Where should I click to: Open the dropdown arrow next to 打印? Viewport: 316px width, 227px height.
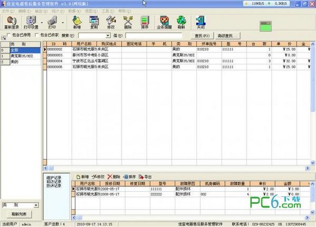[63, 23]
